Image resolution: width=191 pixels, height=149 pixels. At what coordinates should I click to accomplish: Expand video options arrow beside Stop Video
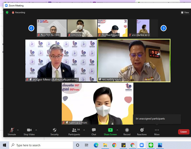[36, 130]
